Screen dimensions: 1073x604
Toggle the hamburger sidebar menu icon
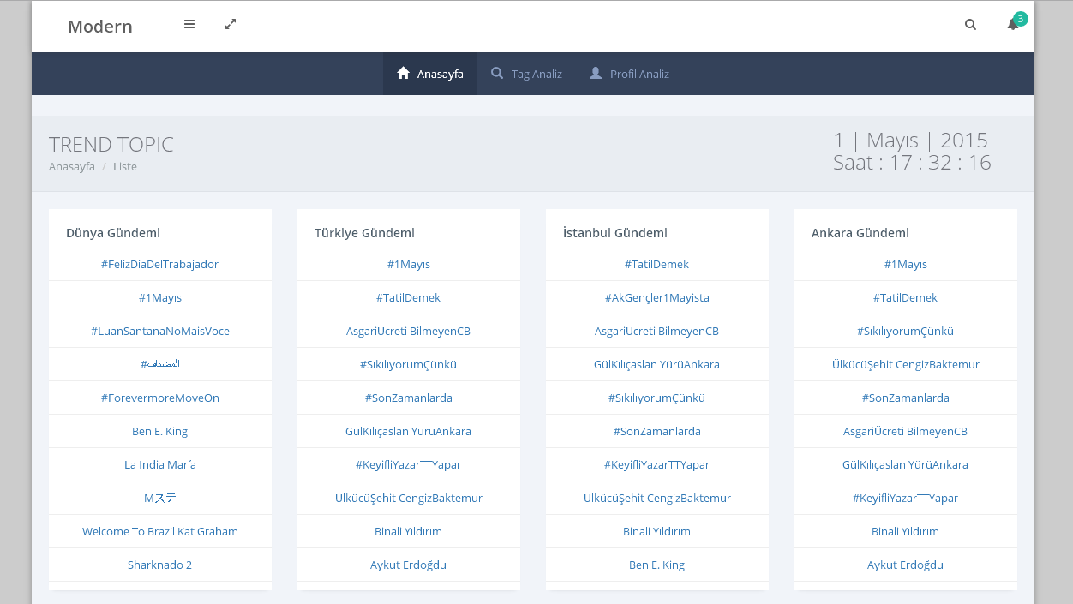(189, 25)
